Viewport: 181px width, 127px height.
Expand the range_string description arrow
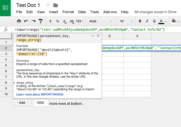coord(14,83)
